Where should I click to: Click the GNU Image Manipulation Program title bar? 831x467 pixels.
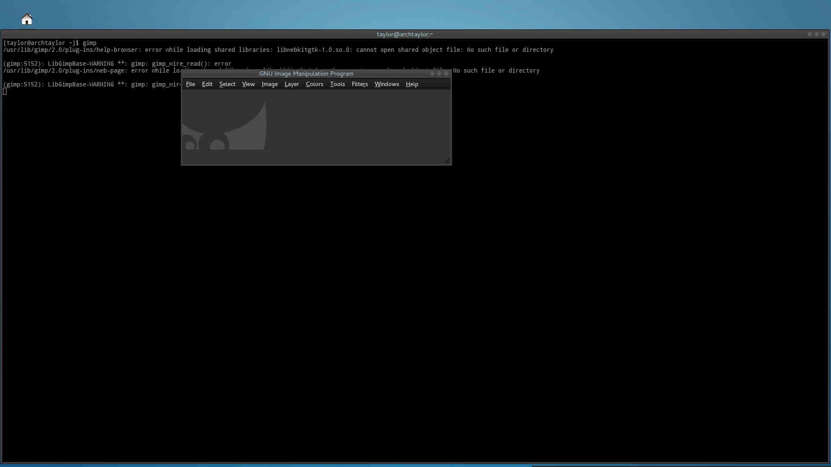[x=306, y=74]
